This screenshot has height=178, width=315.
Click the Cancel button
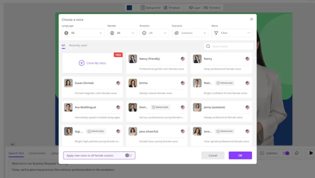pos(213,156)
